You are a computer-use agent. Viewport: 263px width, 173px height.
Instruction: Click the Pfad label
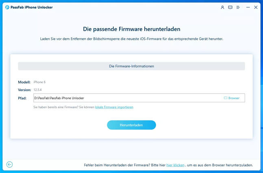[22, 98]
